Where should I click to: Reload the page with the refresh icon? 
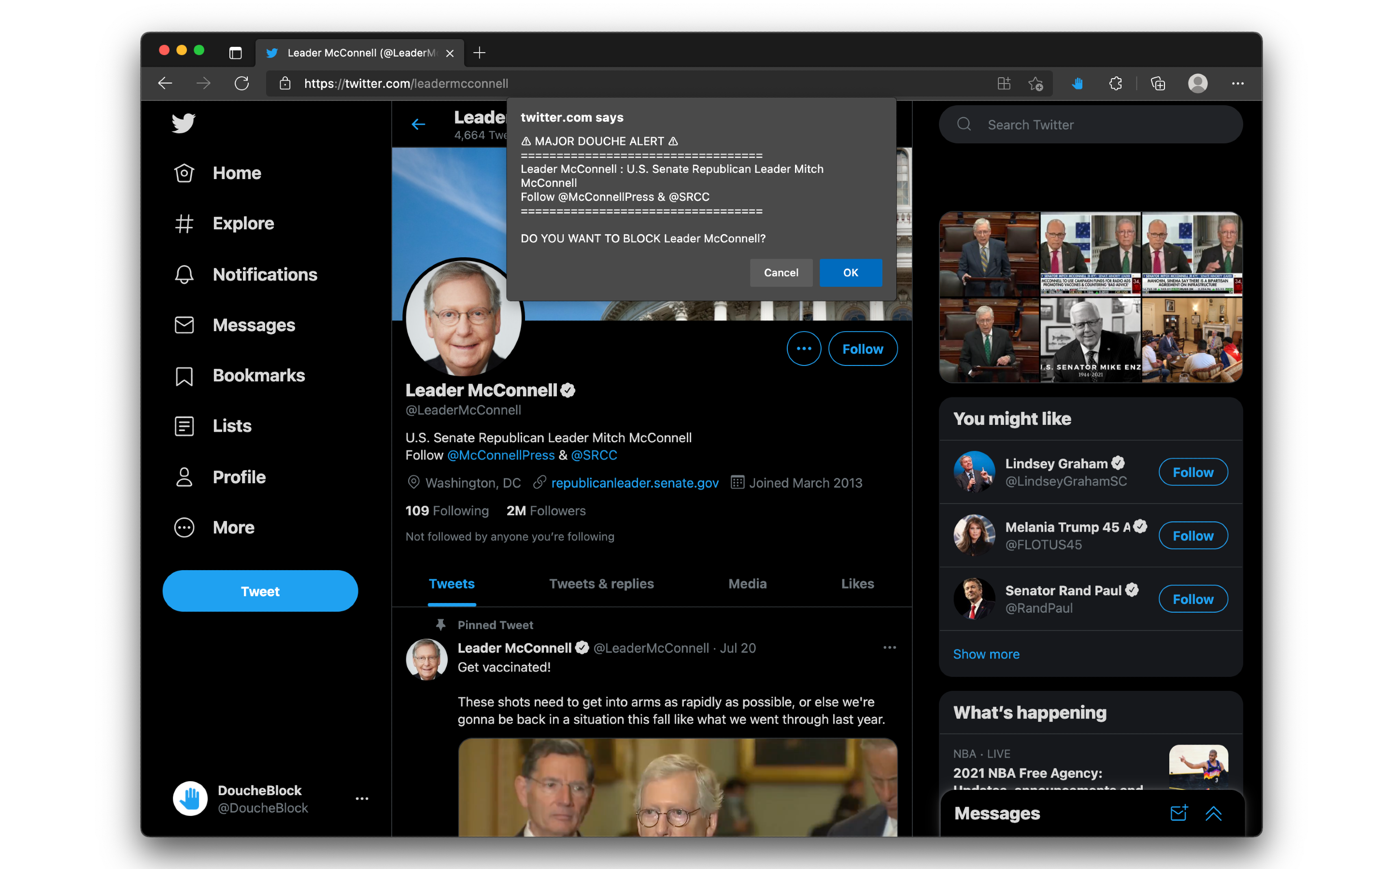click(x=242, y=84)
